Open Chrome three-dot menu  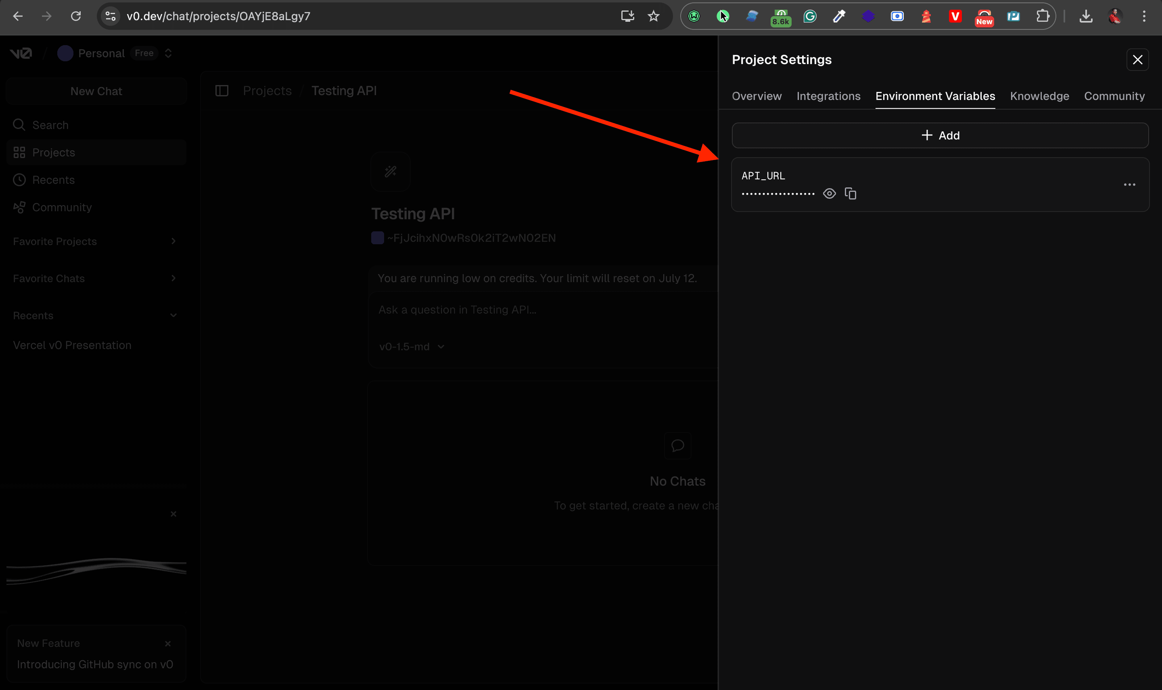click(1144, 16)
